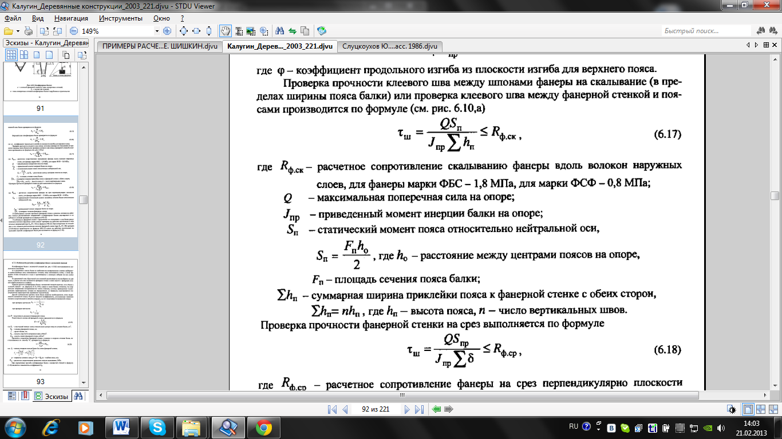Click the globe icon at the toolbar's end
Screen dimensions: 782x439
(x=322, y=31)
